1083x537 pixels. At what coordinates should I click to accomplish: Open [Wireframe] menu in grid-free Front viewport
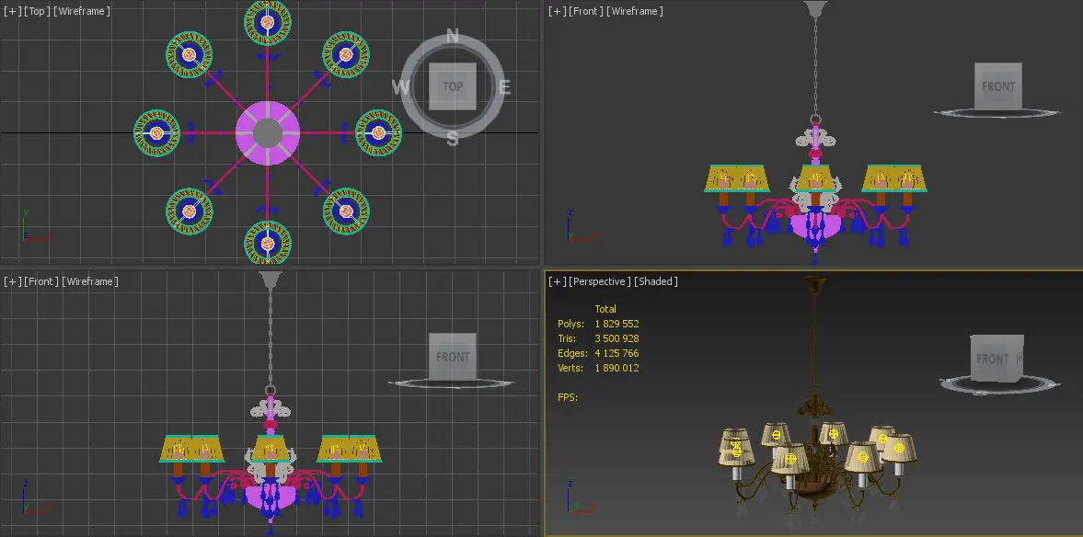[634, 11]
